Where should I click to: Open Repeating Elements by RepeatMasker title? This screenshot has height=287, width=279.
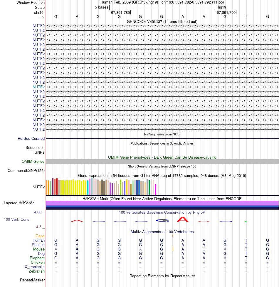click(x=162, y=276)
